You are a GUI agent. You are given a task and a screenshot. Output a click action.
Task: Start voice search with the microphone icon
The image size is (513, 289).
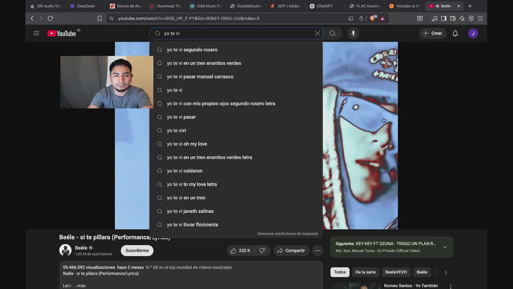353,33
